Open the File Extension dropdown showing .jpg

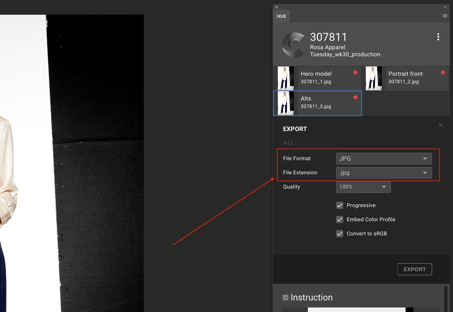(x=384, y=173)
